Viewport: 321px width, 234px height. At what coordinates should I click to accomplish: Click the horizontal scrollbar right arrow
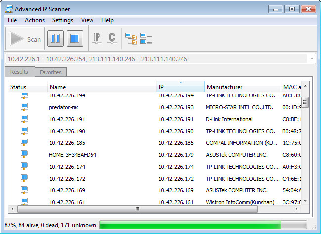coord(297,209)
